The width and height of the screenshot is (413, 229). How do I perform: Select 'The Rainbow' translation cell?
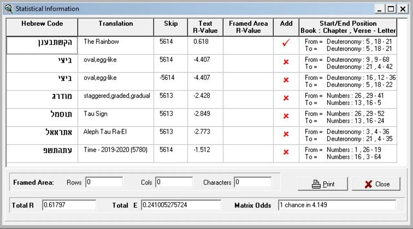(x=116, y=45)
